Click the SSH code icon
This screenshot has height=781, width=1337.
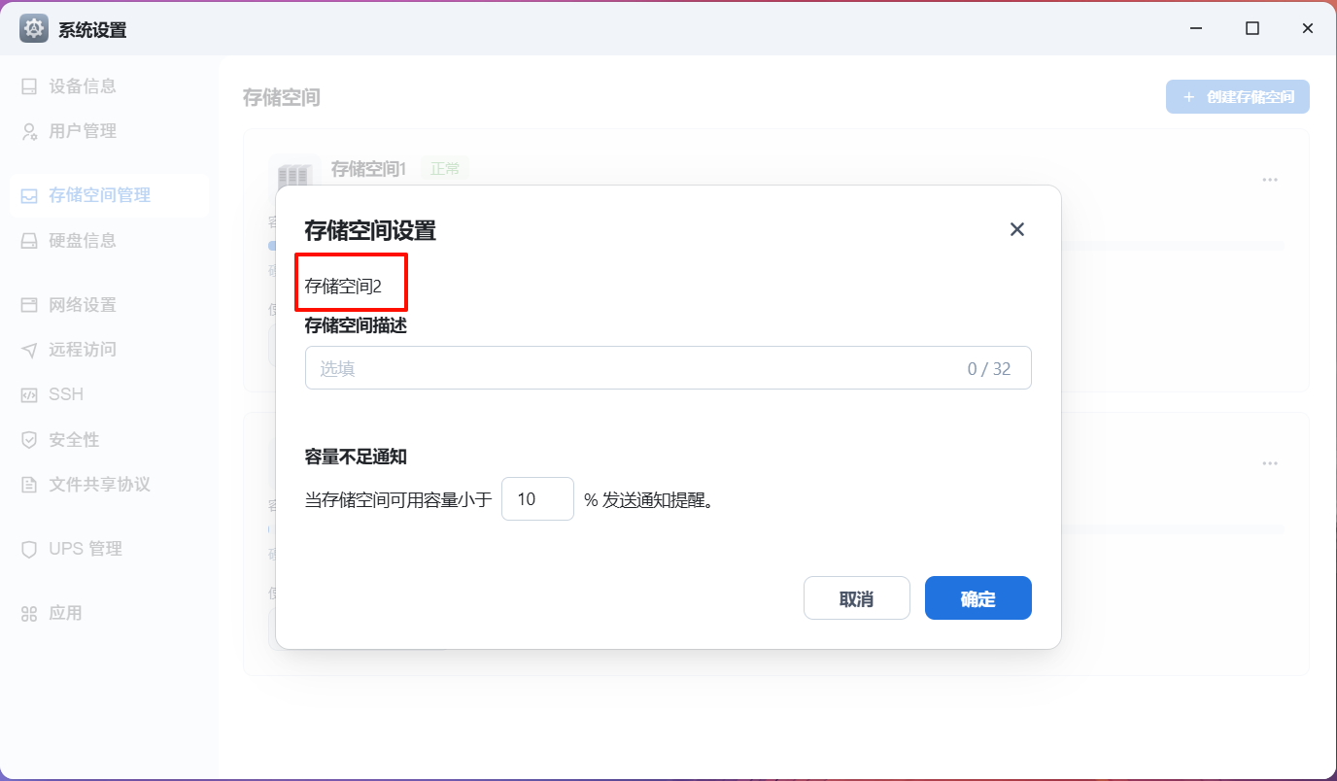(30, 394)
